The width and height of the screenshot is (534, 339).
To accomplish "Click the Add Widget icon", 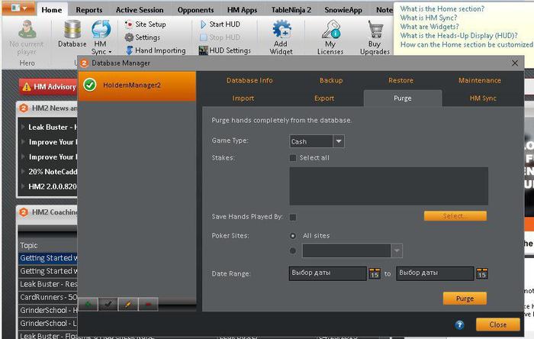I will point(281,29).
